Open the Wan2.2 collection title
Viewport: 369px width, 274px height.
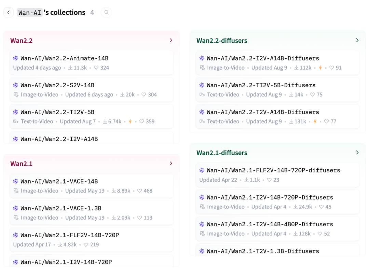click(x=22, y=41)
